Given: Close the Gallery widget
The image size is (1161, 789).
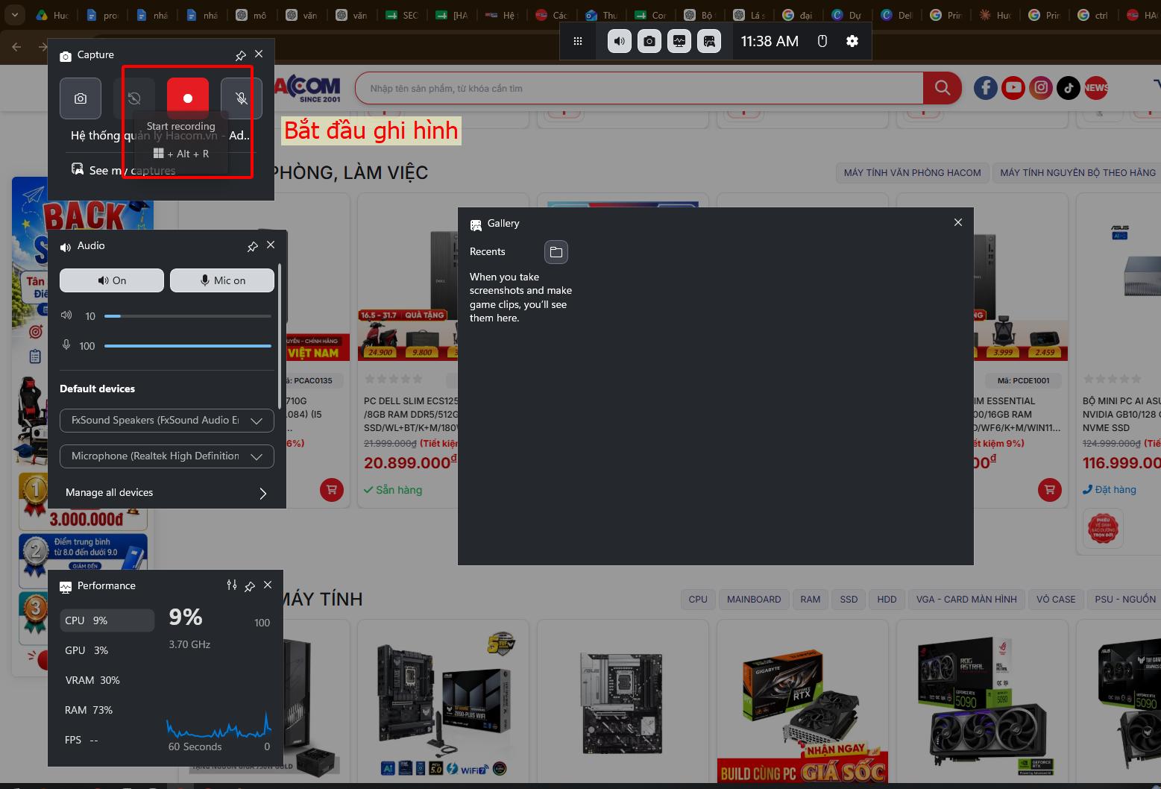Looking at the screenshot, I should 958,222.
